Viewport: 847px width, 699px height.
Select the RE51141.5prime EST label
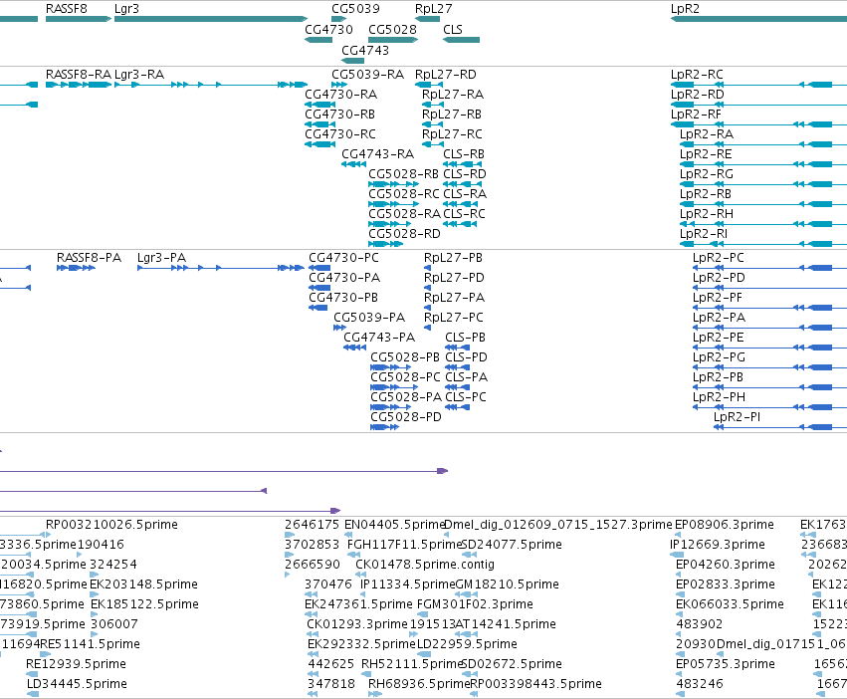coord(91,644)
